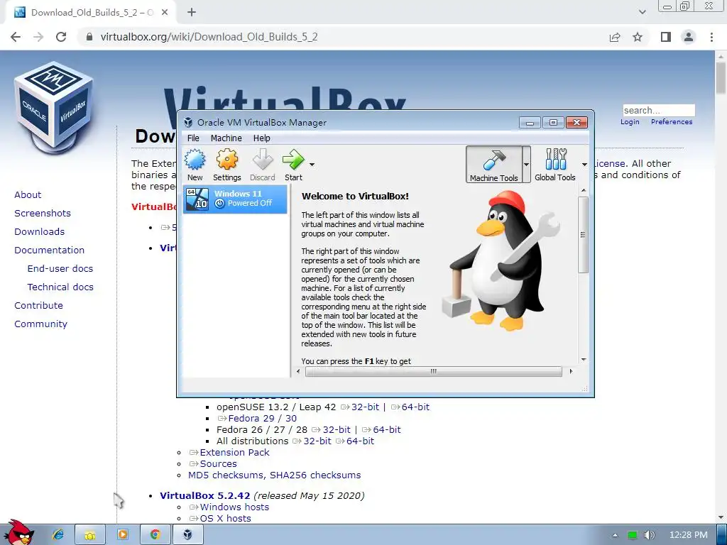The height and width of the screenshot is (545, 727).
Task: Open Community in site sidebar
Action: click(40, 324)
